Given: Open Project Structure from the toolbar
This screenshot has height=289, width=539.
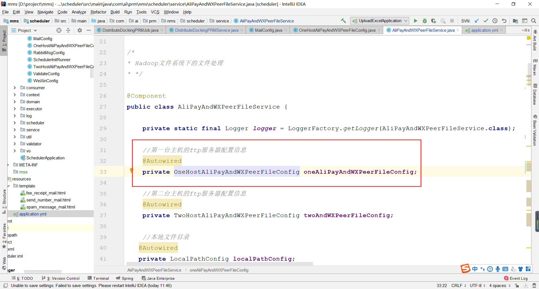Looking at the screenshot, I should 515,21.
